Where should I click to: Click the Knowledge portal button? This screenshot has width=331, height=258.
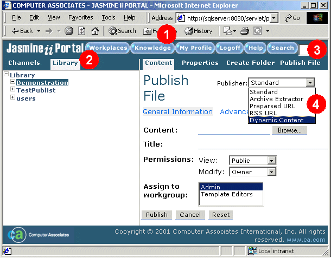(x=152, y=48)
